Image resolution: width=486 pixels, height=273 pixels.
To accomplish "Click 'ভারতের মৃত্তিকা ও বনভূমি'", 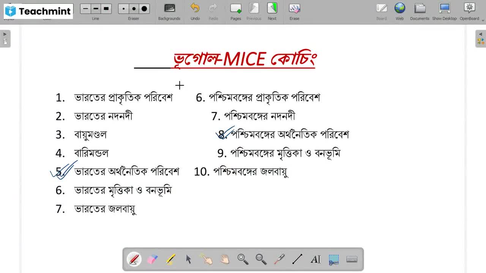I will pyautogui.click(x=123, y=190).
